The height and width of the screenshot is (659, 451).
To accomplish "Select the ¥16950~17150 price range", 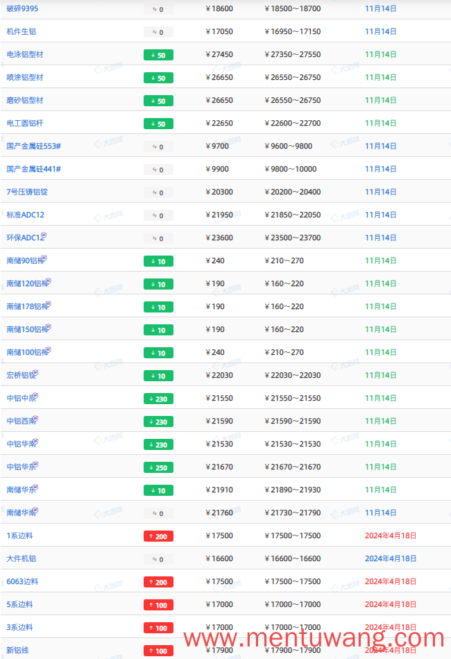I will pos(293,31).
